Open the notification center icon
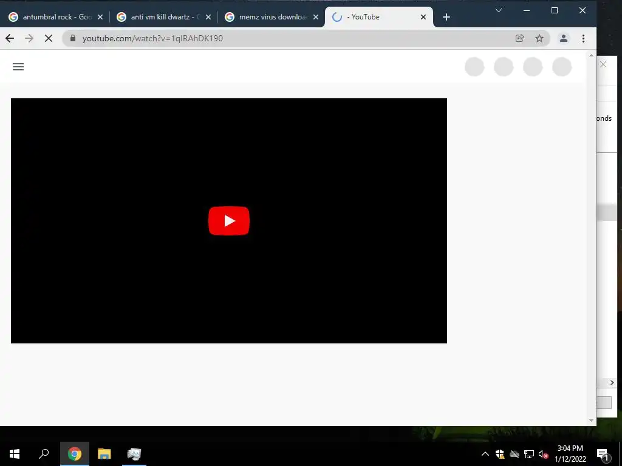The image size is (622, 466). click(603, 454)
